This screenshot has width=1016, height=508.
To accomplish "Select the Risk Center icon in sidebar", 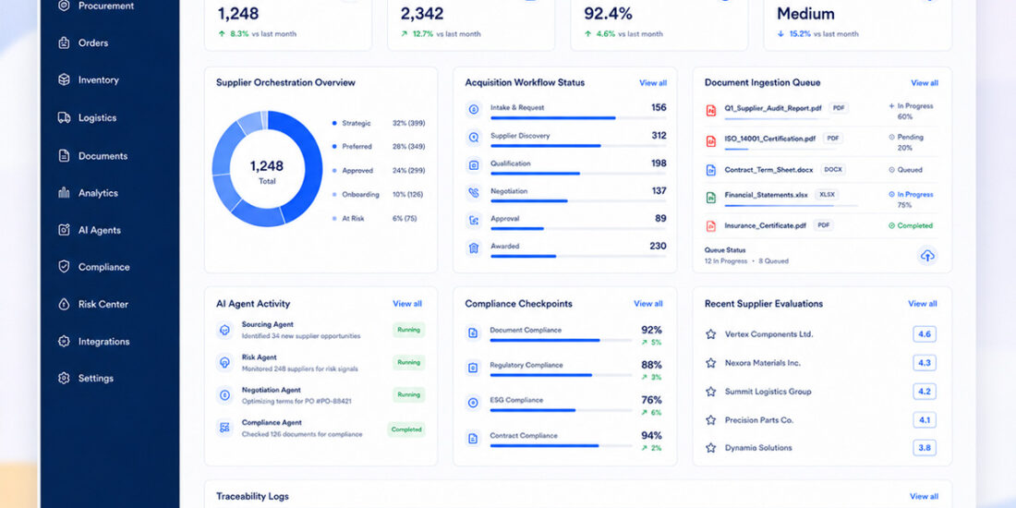I will pos(64,304).
